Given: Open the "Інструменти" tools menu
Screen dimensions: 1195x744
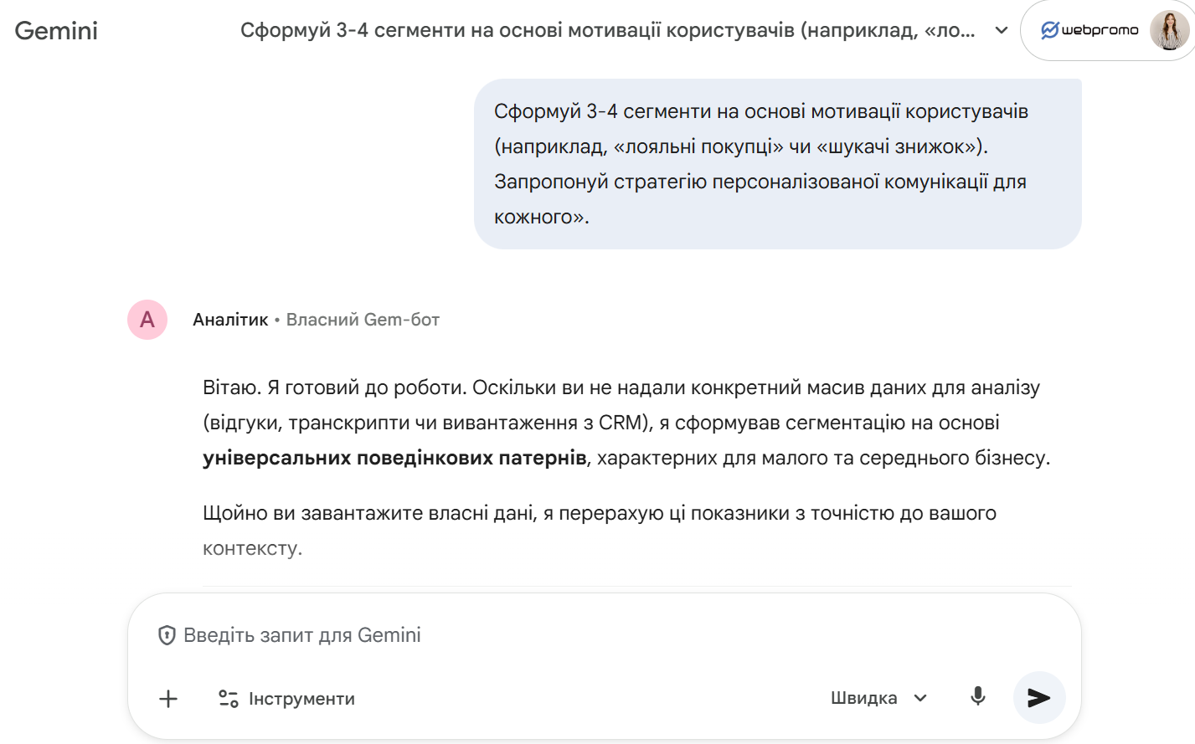Looking at the screenshot, I should tap(286, 699).
